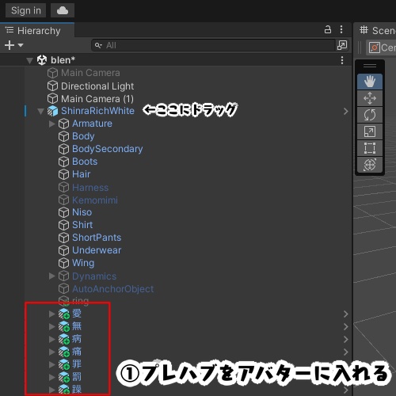Click the ShinraRichWhite prefab cube icon
The height and width of the screenshot is (396, 396).
tap(52, 111)
